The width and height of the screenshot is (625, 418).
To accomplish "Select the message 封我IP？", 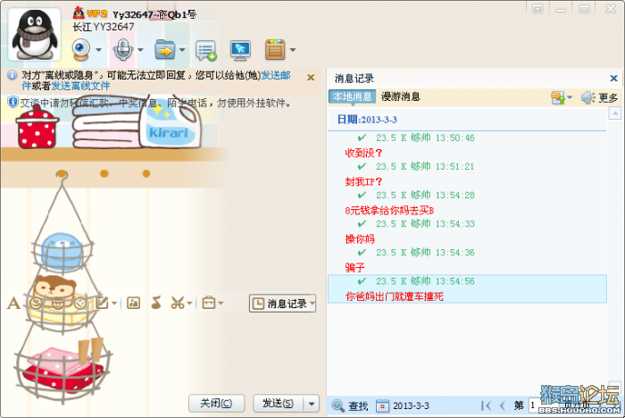I will pos(363,181).
